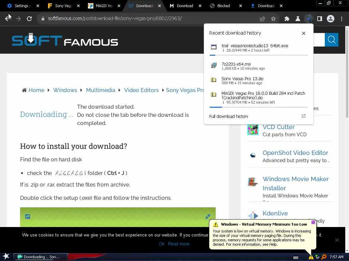Viewport: 349px width, 261px height.
Task: Click the site padlock security icon
Action: coord(43,19)
